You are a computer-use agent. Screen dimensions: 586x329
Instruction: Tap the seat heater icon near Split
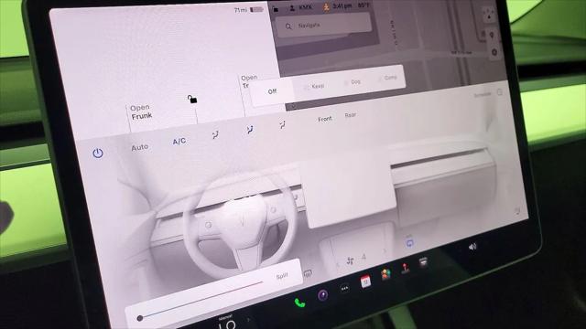point(308,274)
